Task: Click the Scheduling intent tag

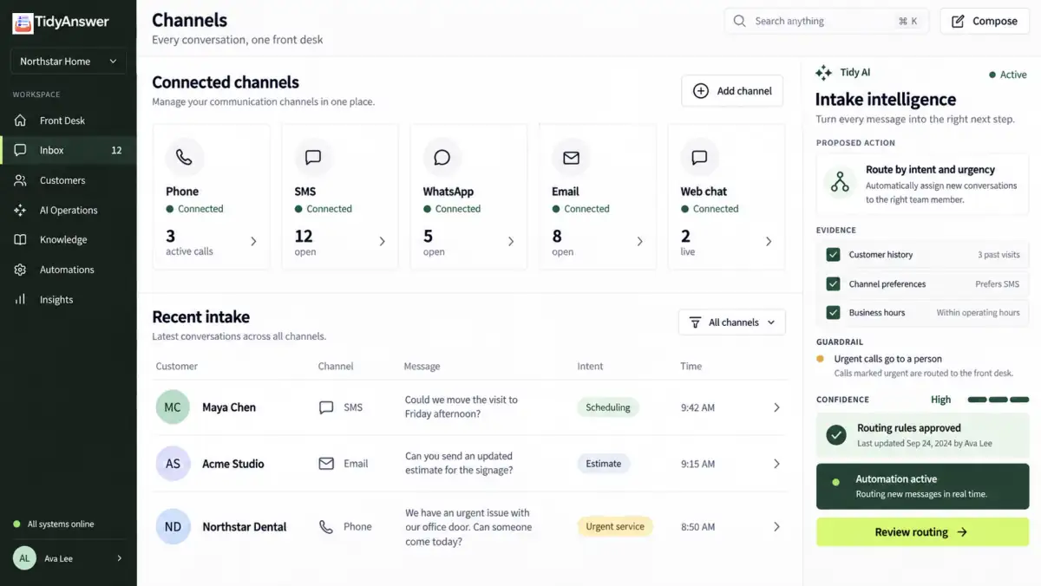Action: (x=608, y=407)
